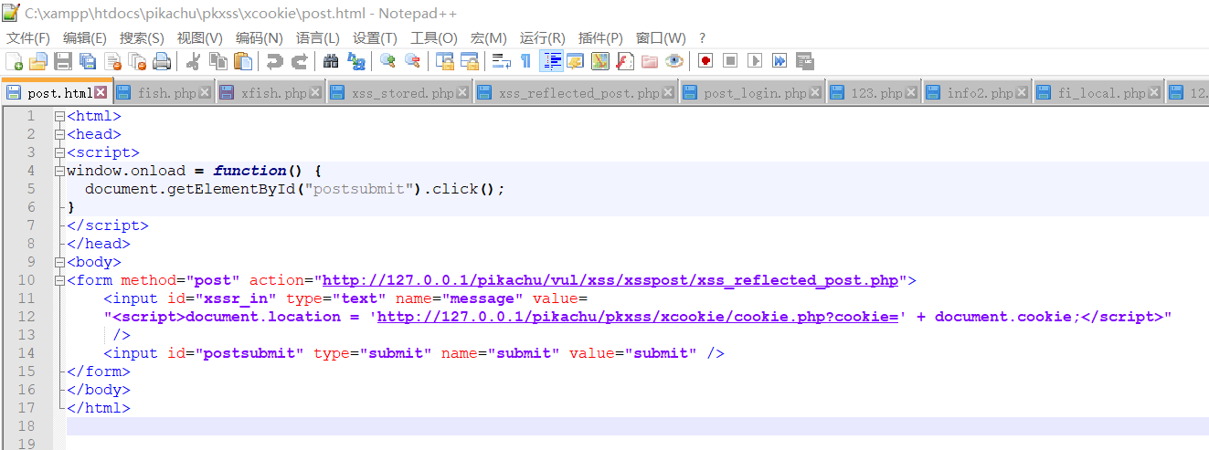
Task: Switch to the xss_reflected_post.php tab
Action: click(576, 93)
